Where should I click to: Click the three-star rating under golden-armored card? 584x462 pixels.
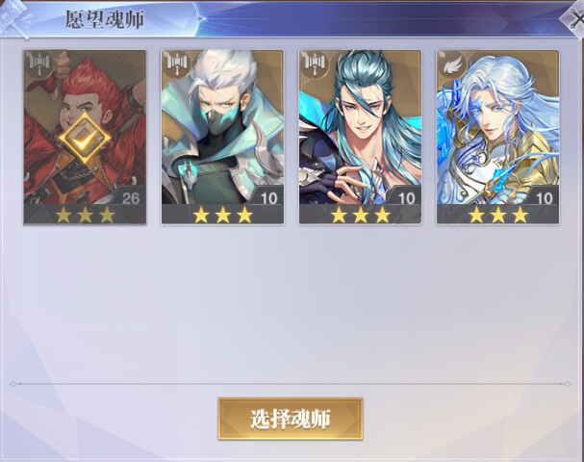pos(498,215)
